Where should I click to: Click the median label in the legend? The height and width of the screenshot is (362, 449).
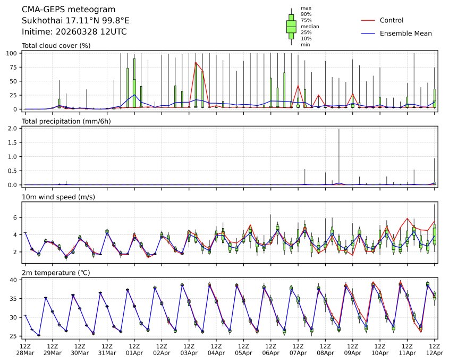coord(306,26)
